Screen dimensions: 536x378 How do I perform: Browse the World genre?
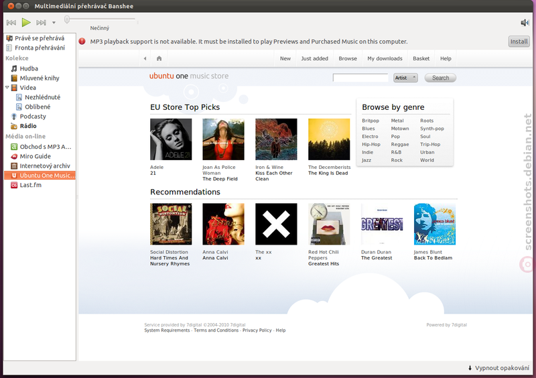pyautogui.click(x=427, y=160)
